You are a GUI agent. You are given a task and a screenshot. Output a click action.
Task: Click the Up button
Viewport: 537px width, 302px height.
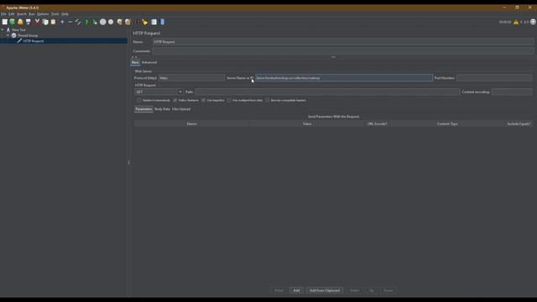(371, 290)
